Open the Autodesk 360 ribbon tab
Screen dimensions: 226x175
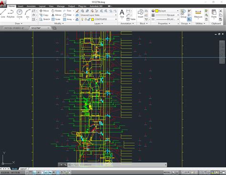point(96,6)
